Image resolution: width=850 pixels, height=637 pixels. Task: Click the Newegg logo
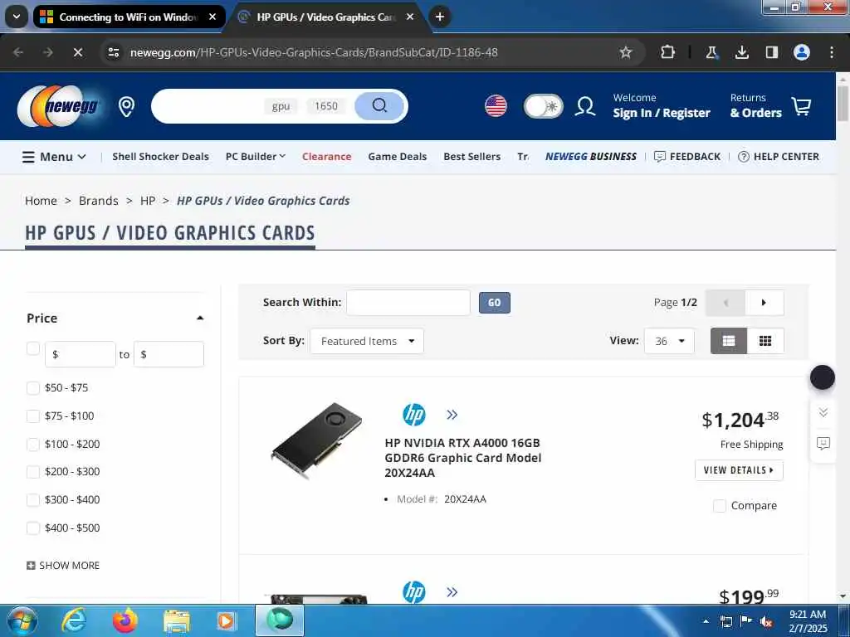(x=59, y=105)
